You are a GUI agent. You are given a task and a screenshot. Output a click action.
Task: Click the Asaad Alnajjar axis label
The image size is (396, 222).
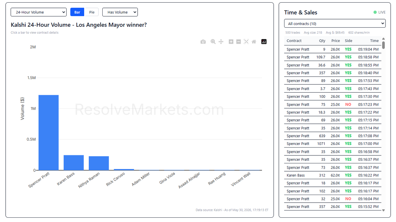click(189, 180)
